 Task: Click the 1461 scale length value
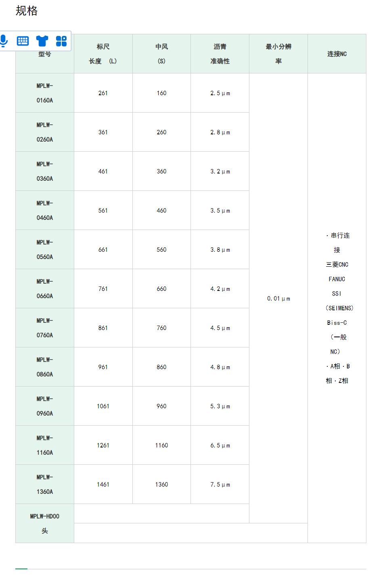[x=103, y=484]
